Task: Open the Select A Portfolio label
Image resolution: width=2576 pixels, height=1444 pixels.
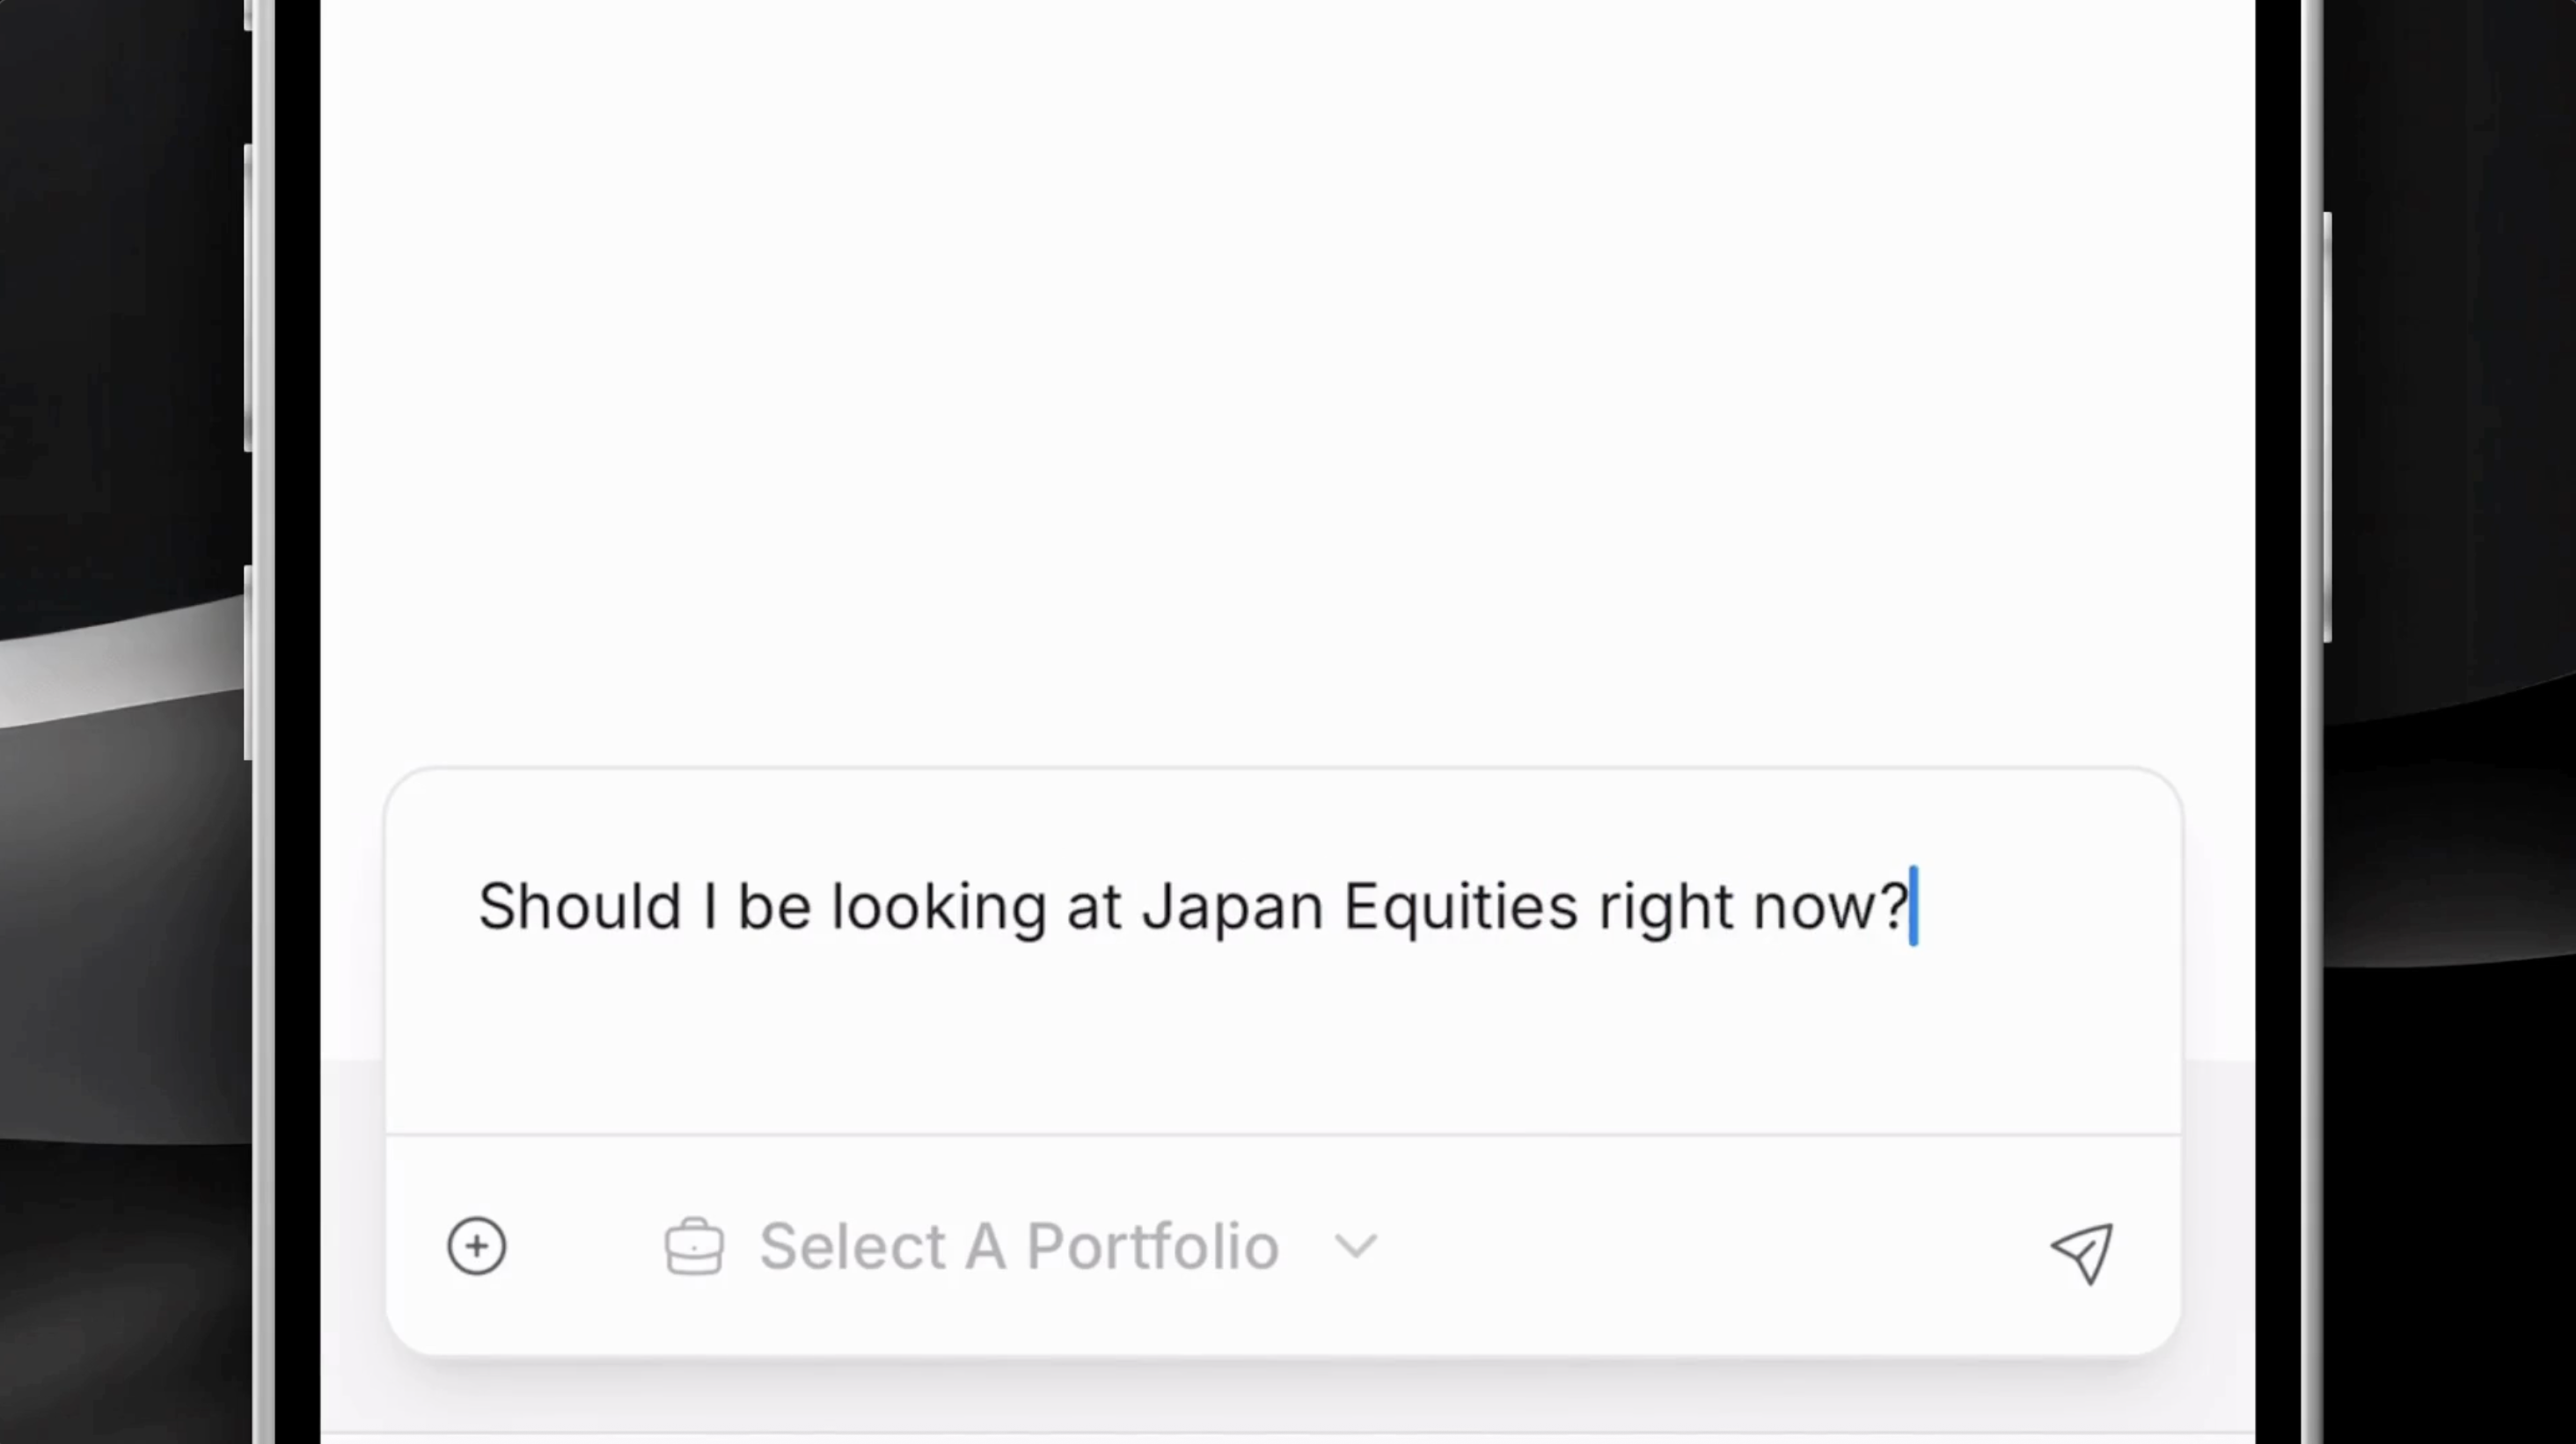Action: [1019, 1246]
